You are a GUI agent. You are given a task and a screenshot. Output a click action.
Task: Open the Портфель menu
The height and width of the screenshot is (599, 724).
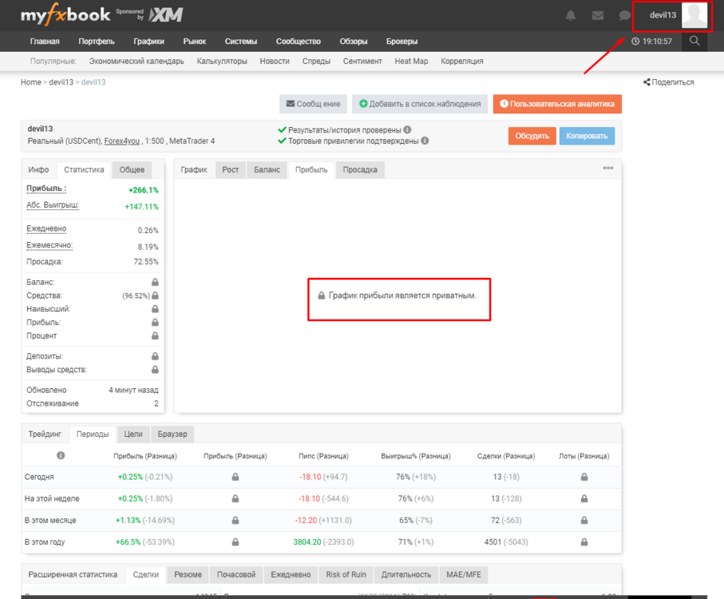tap(97, 41)
